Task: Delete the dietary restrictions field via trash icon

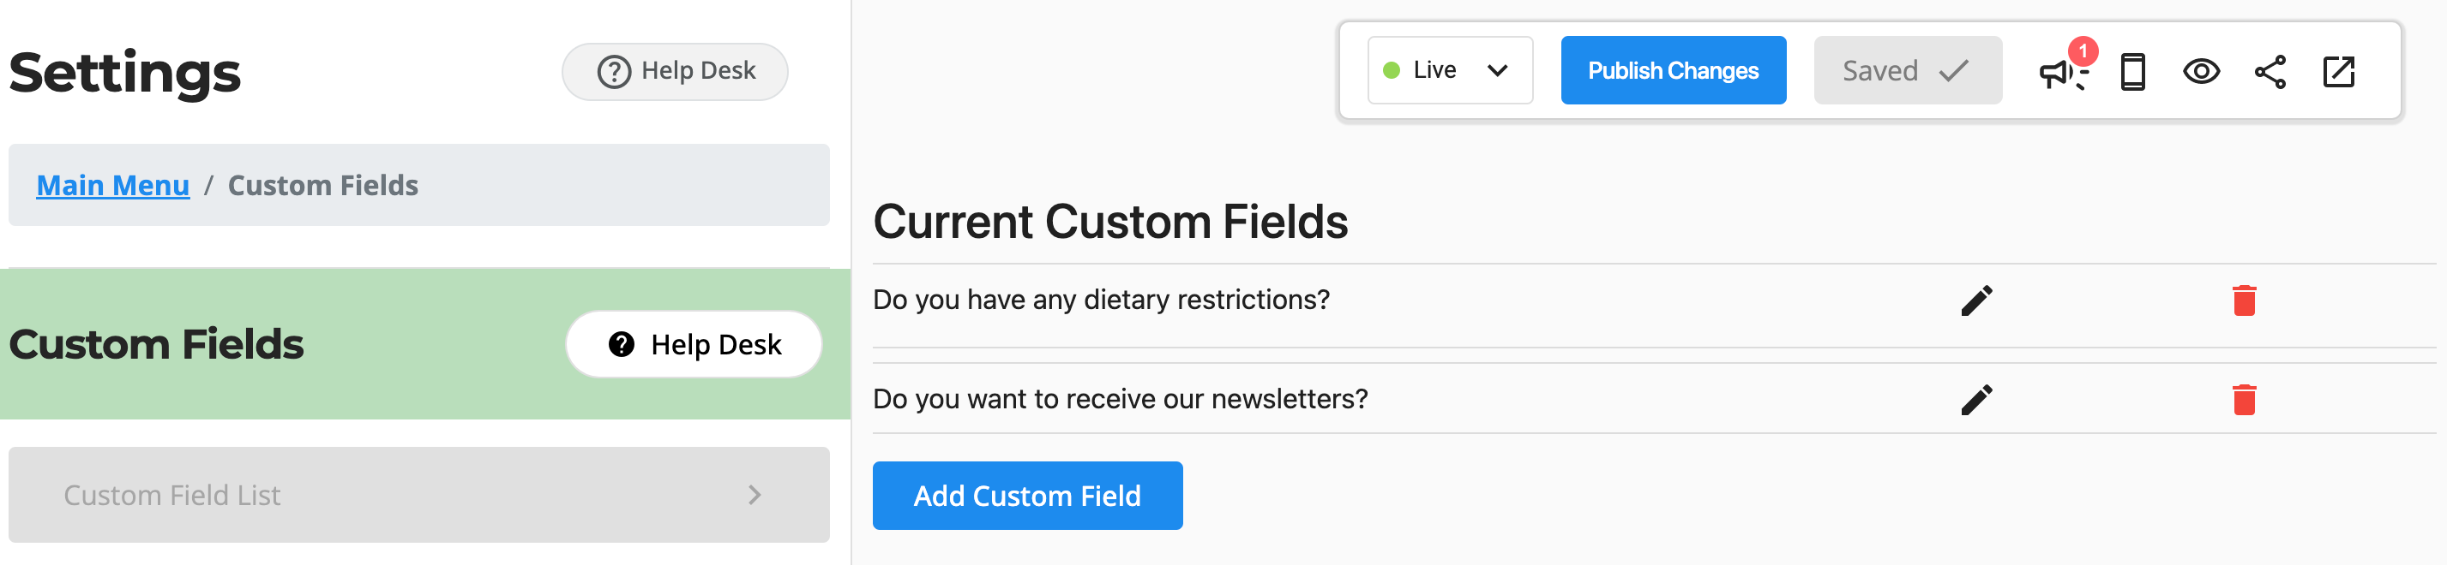Action: pos(2244,299)
